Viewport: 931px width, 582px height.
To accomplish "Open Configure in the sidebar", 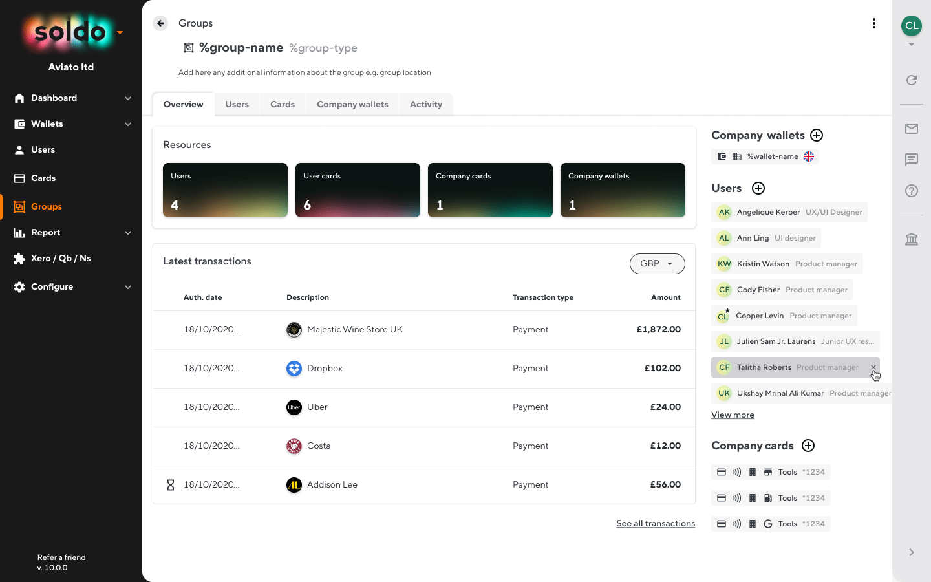I will click(x=52, y=287).
